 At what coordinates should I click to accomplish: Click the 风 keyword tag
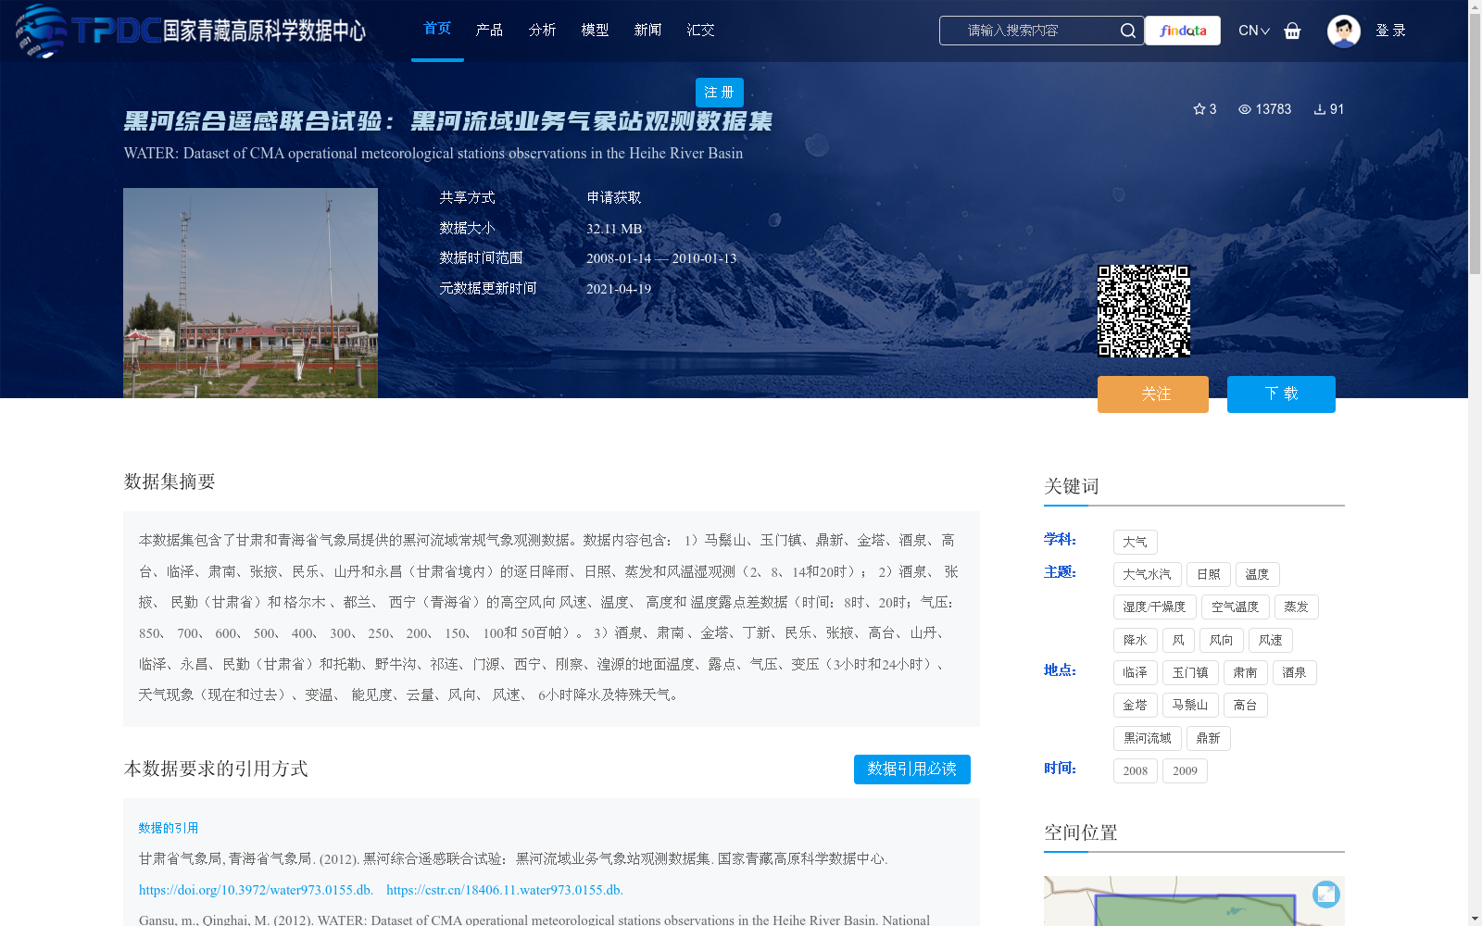coord(1178,640)
